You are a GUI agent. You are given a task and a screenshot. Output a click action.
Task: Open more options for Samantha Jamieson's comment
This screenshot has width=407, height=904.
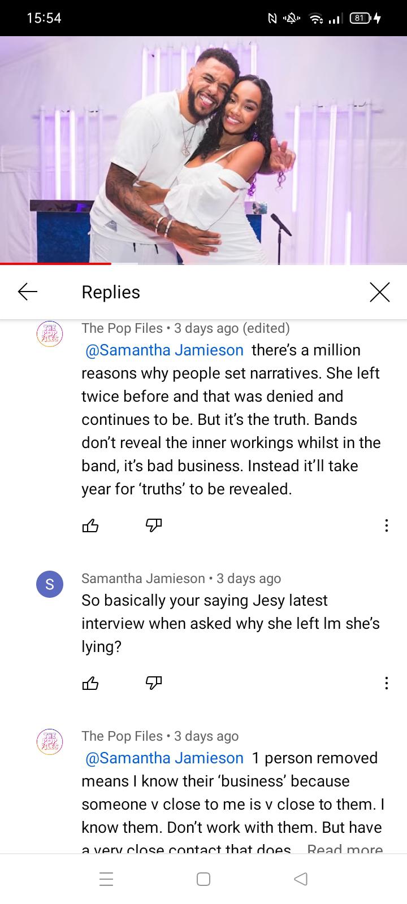(386, 684)
